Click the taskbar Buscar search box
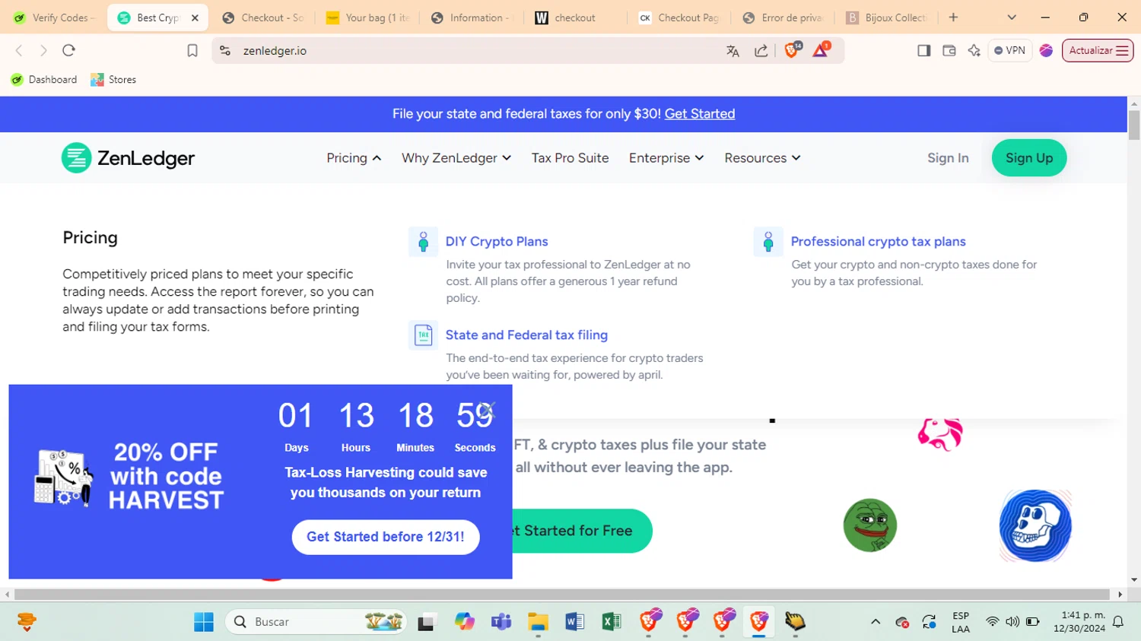The height and width of the screenshot is (641, 1141). tap(316, 622)
